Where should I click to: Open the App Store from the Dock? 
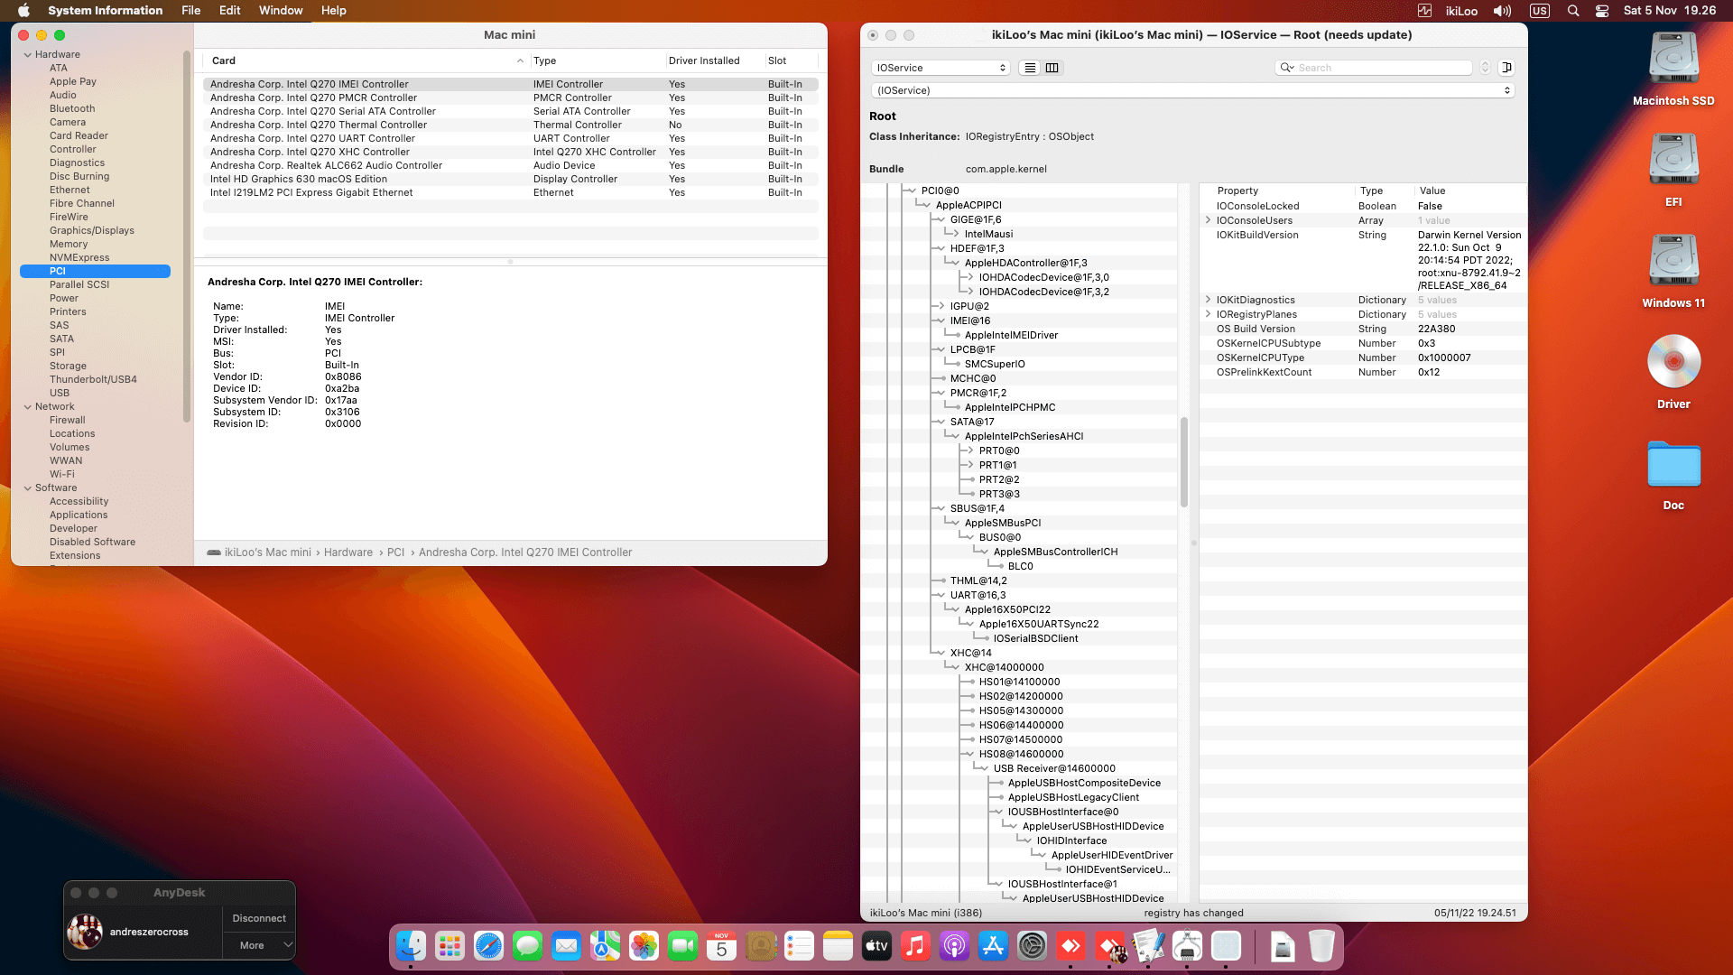(993, 945)
